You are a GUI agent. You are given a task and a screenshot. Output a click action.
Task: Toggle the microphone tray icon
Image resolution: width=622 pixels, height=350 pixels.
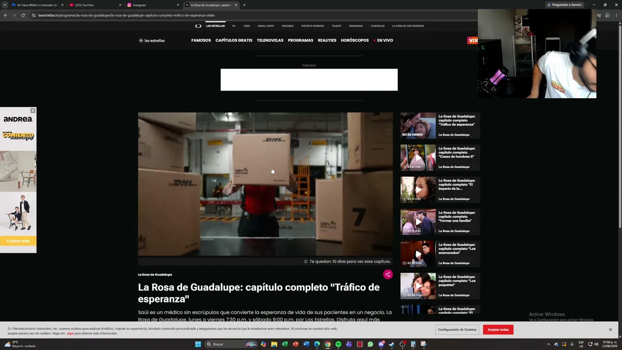point(572,344)
